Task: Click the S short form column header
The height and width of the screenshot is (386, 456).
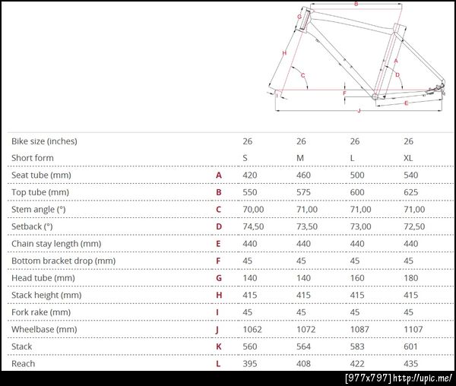Action: pos(245,158)
